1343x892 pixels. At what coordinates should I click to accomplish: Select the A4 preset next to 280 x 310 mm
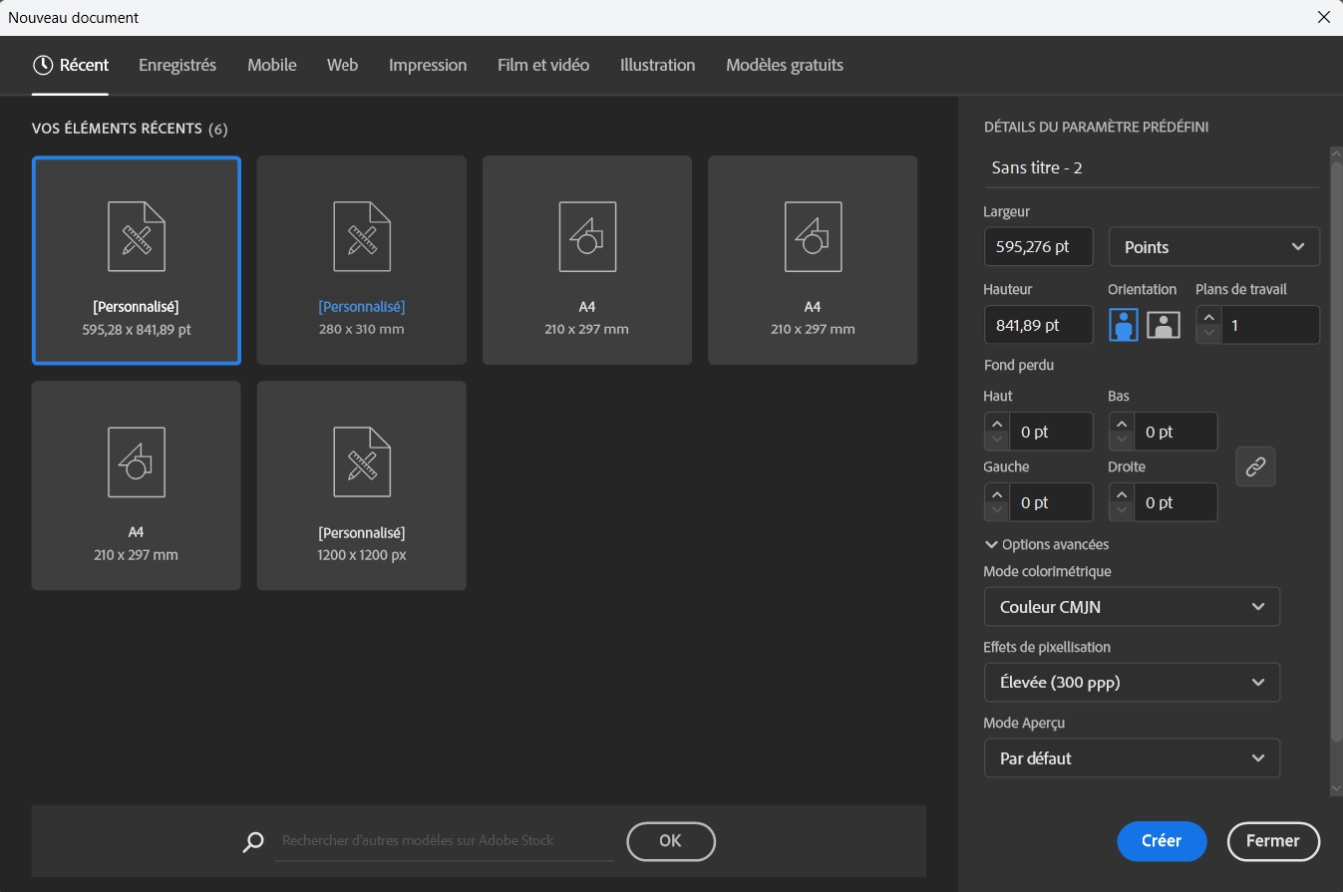pyautogui.click(x=587, y=260)
